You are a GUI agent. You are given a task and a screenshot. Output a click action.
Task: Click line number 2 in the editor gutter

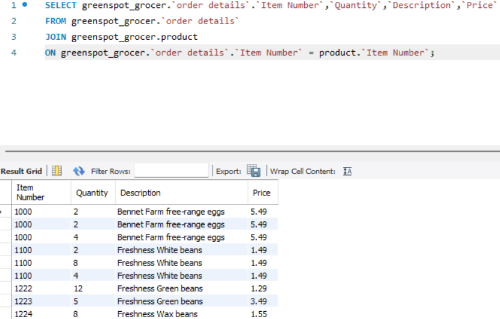coord(14,21)
